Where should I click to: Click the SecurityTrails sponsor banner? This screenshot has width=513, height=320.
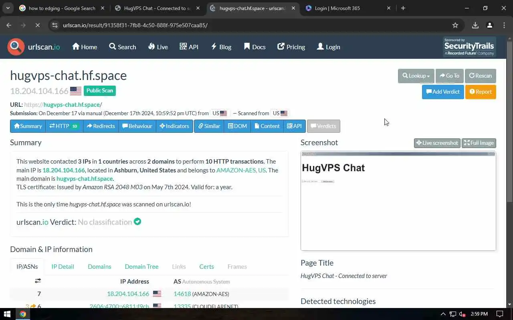point(469,47)
